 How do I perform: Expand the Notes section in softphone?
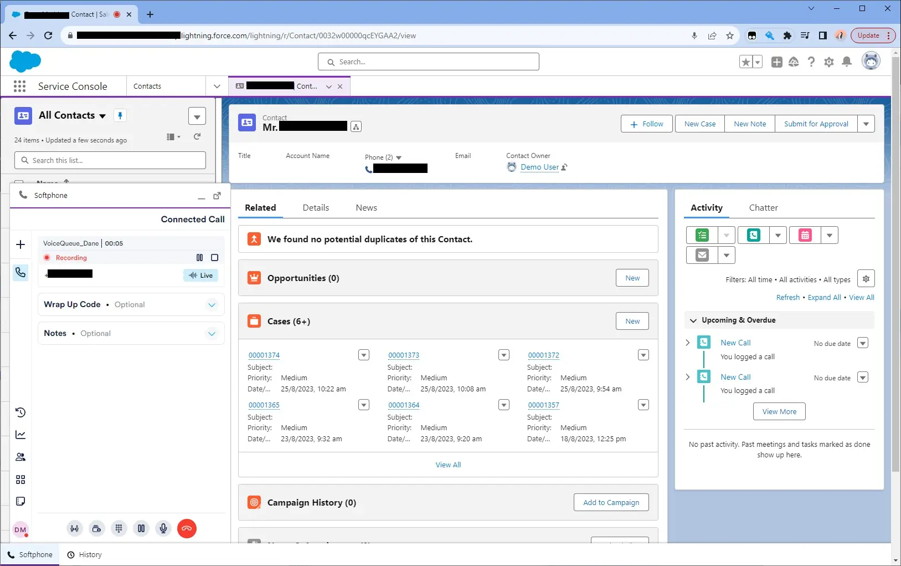(212, 333)
